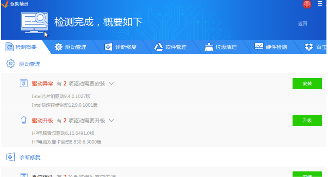Screen dimensions: 328x177
Task: Click the 驱动精灵 logo icon
Action: tap(5, 4)
